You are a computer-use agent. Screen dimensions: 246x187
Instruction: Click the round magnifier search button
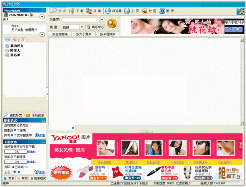point(112,23)
